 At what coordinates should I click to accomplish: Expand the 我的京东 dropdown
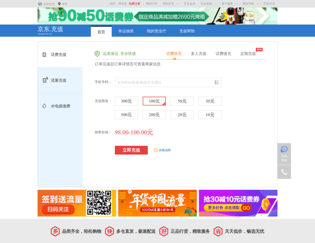coord(171,3)
